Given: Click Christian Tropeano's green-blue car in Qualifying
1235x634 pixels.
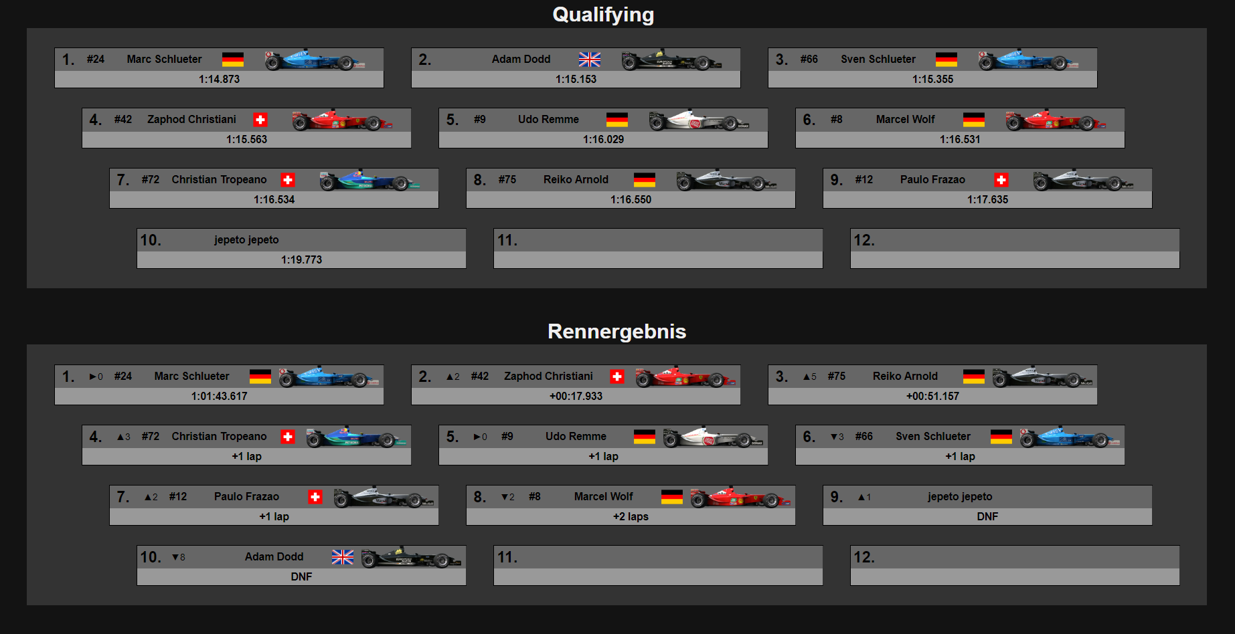Looking at the screenshot, I should (x=369, y=181).
